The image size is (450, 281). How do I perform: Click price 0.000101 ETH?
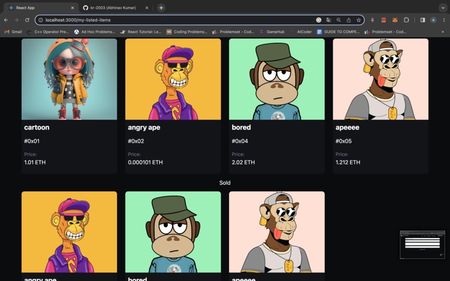click(145, 162)
